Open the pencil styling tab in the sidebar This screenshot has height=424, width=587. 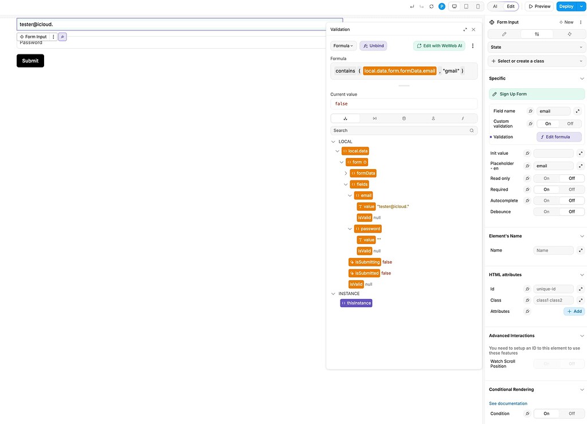click(503, 34)
